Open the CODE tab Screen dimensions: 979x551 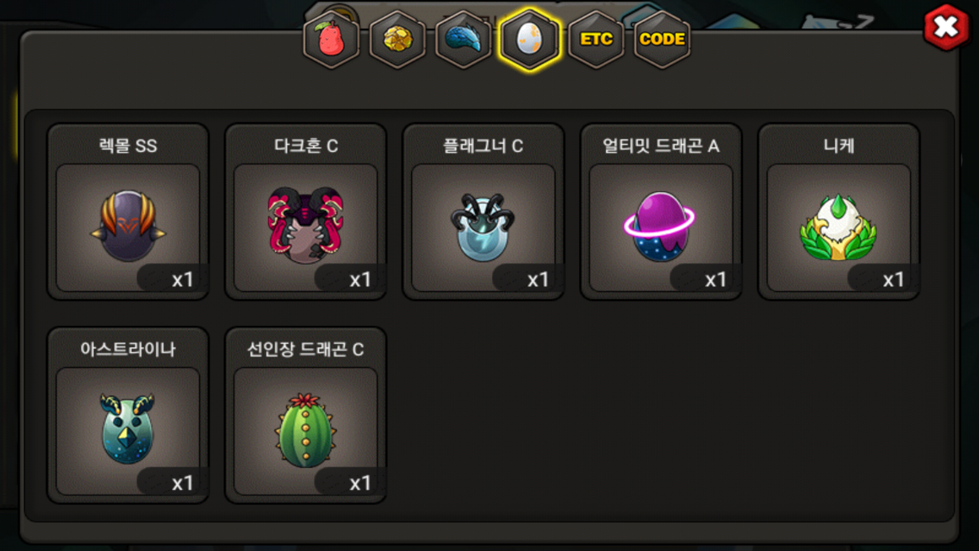click(662, 39)
